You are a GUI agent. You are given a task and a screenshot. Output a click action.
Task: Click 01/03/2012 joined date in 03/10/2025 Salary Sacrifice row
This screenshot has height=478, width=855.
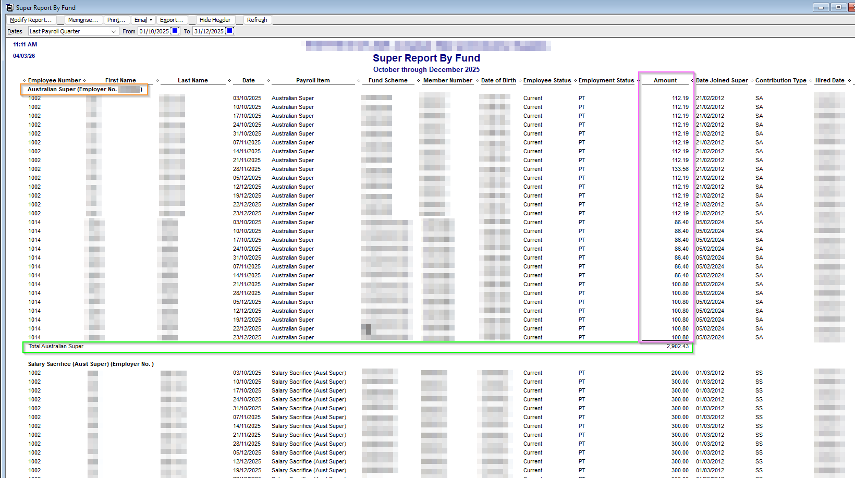pos(710,373)
